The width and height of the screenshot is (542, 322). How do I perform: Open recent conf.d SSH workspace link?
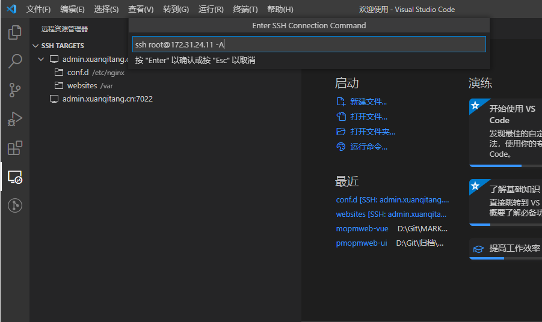[x=392, y=200]
